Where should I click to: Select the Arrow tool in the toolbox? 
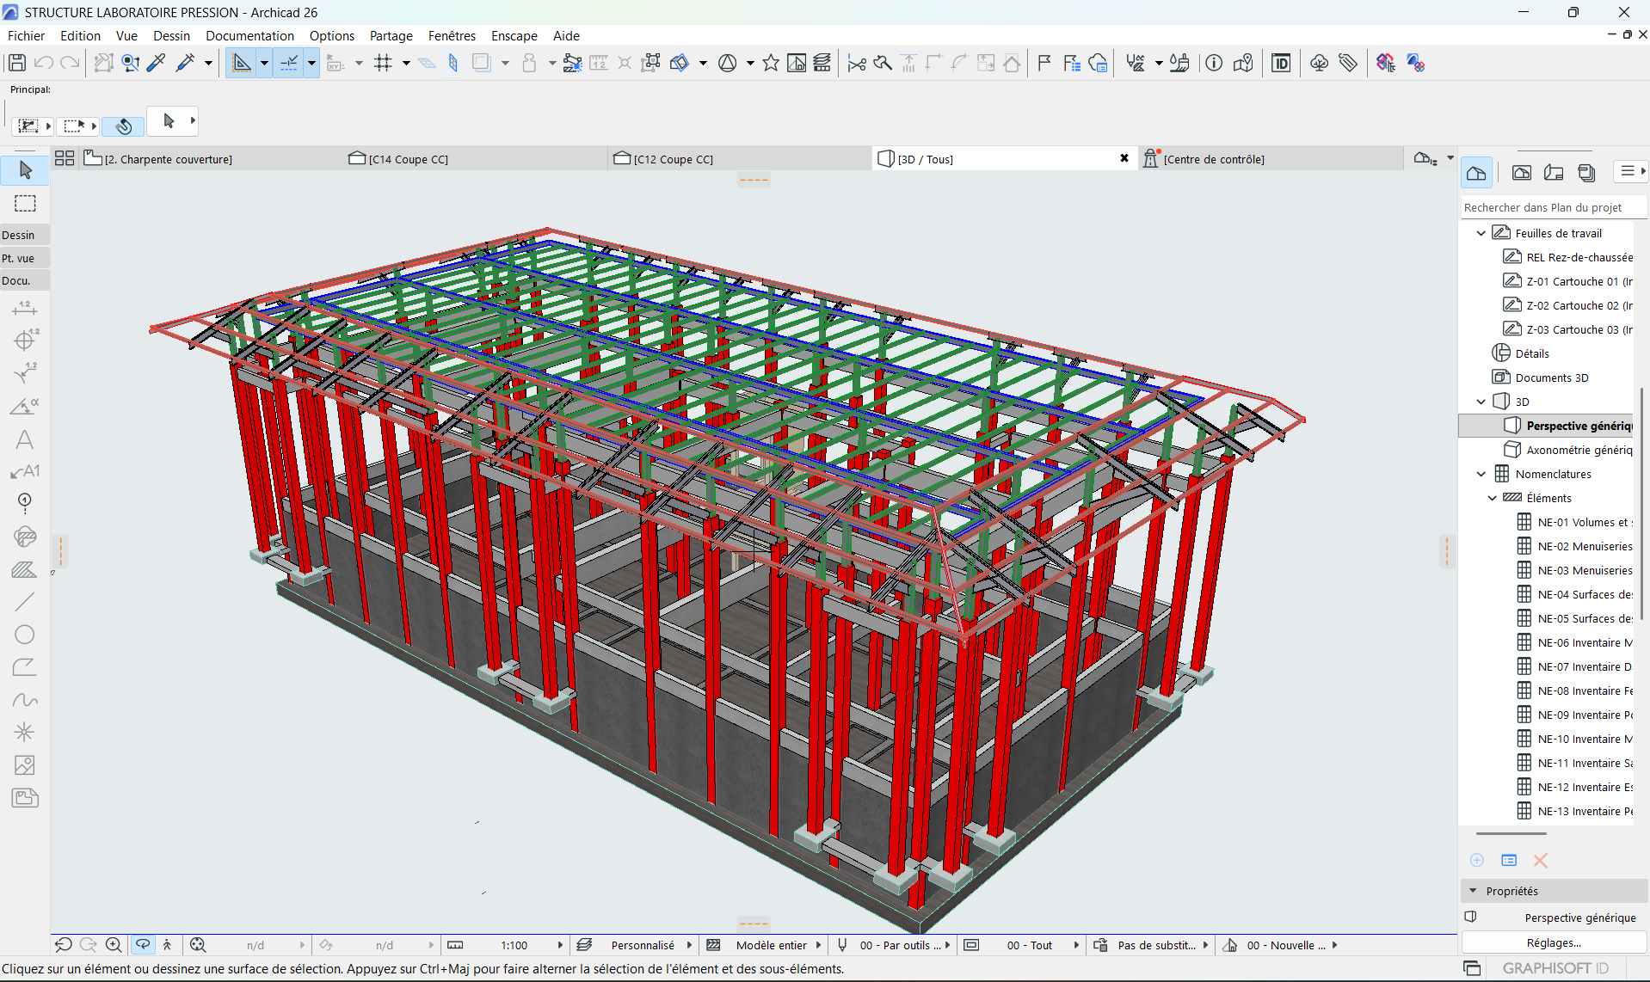pos(25,170)
